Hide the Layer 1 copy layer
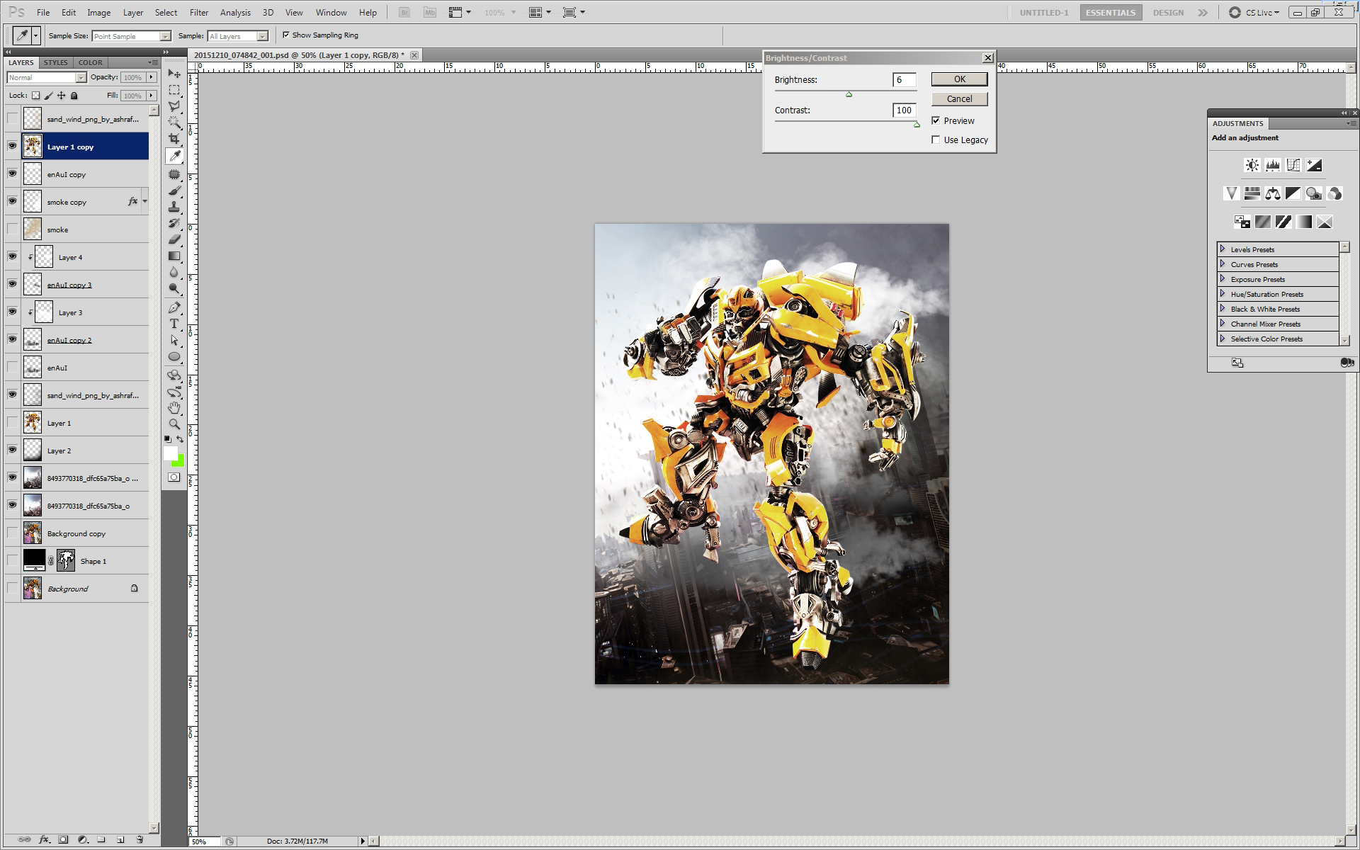 click(x=12, y=147)
